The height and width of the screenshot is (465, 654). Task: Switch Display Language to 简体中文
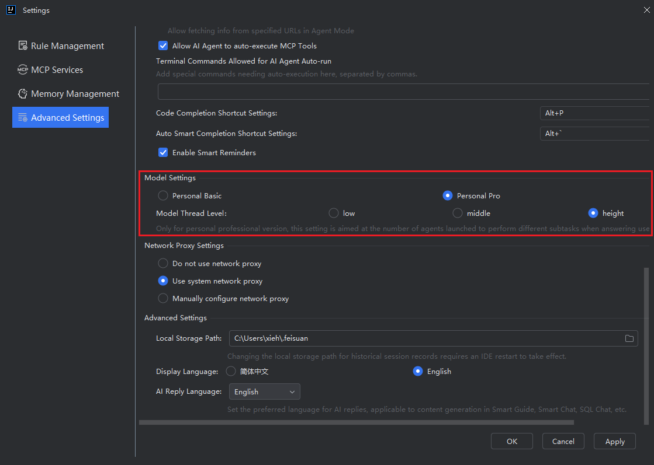click(231, 371)
